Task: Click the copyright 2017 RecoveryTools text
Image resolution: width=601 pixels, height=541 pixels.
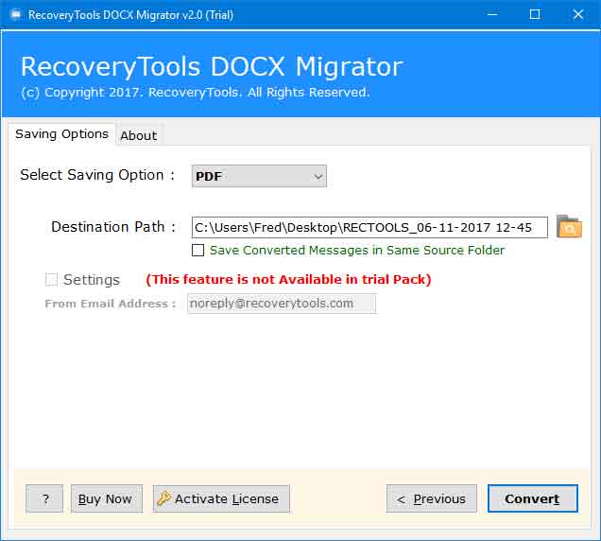Action: coord(196,93)
